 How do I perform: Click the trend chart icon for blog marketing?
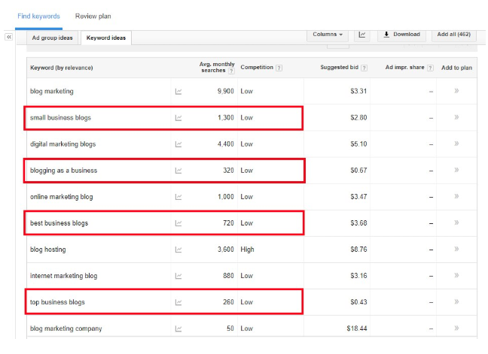[x=178, y=92]
